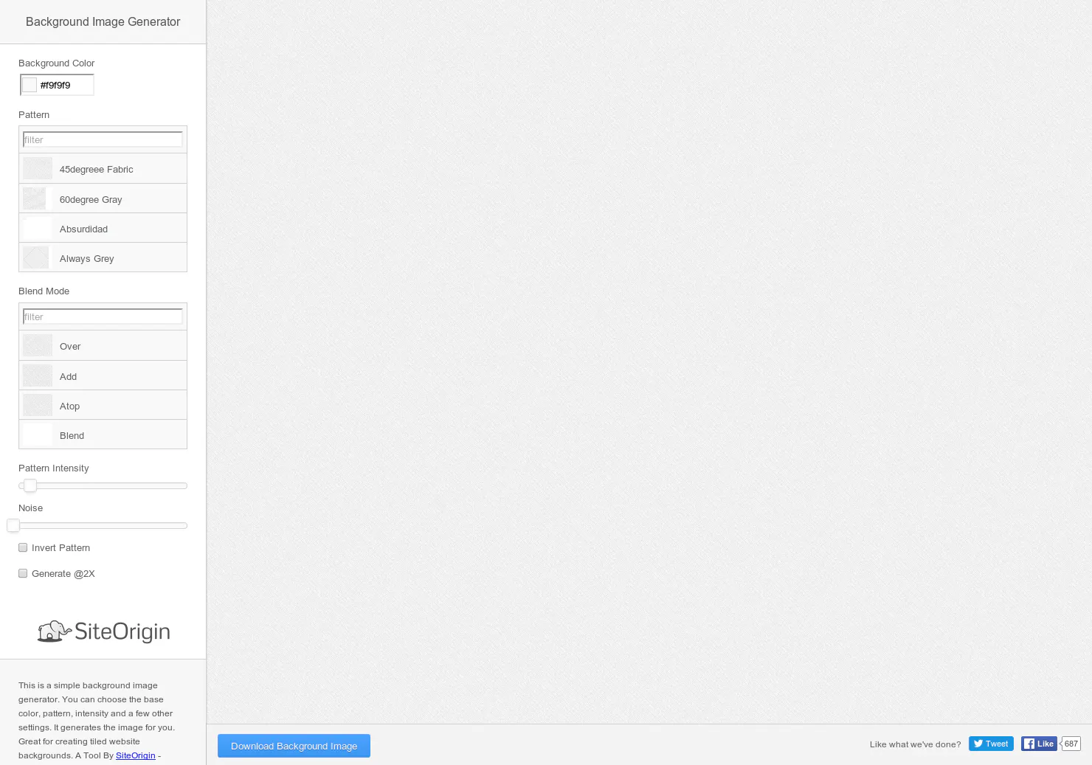Screen dimensions: 1092x765
Task: Click Download Background Image button
Action: (x=294, y=746)
